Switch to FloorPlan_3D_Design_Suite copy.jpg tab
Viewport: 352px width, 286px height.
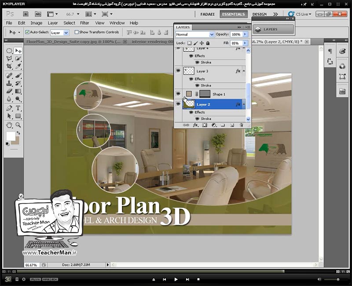tap(73, 42)
